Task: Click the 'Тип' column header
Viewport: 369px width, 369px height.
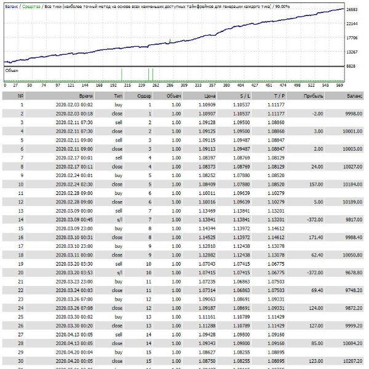Action: 109,96
